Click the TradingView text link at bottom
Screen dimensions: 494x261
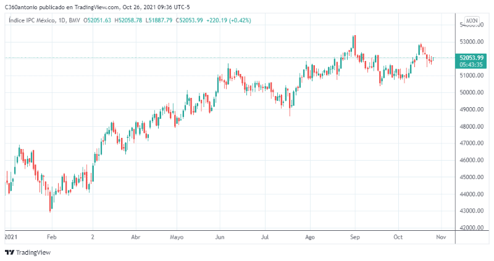coord(33,252)
